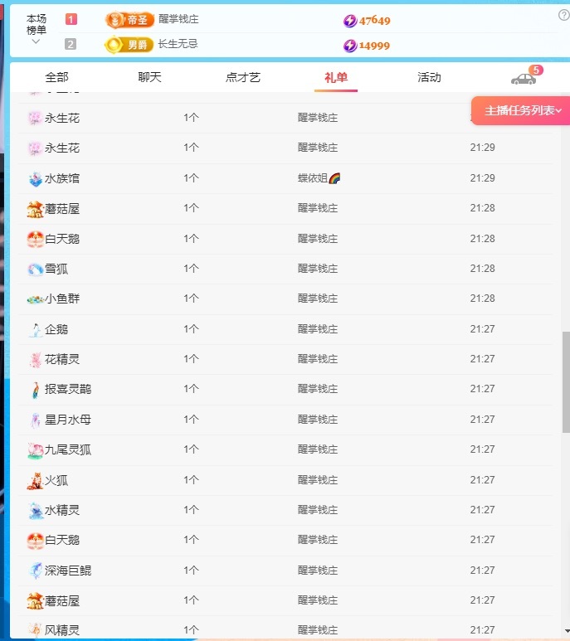This screenshot has height=641, width=570.
Task: Open the 点才艺 tab
Action: click(x=243, y=77)
